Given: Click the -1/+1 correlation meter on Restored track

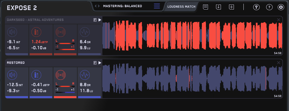Looking at the screenshot, I should click(x=65, y=92).
